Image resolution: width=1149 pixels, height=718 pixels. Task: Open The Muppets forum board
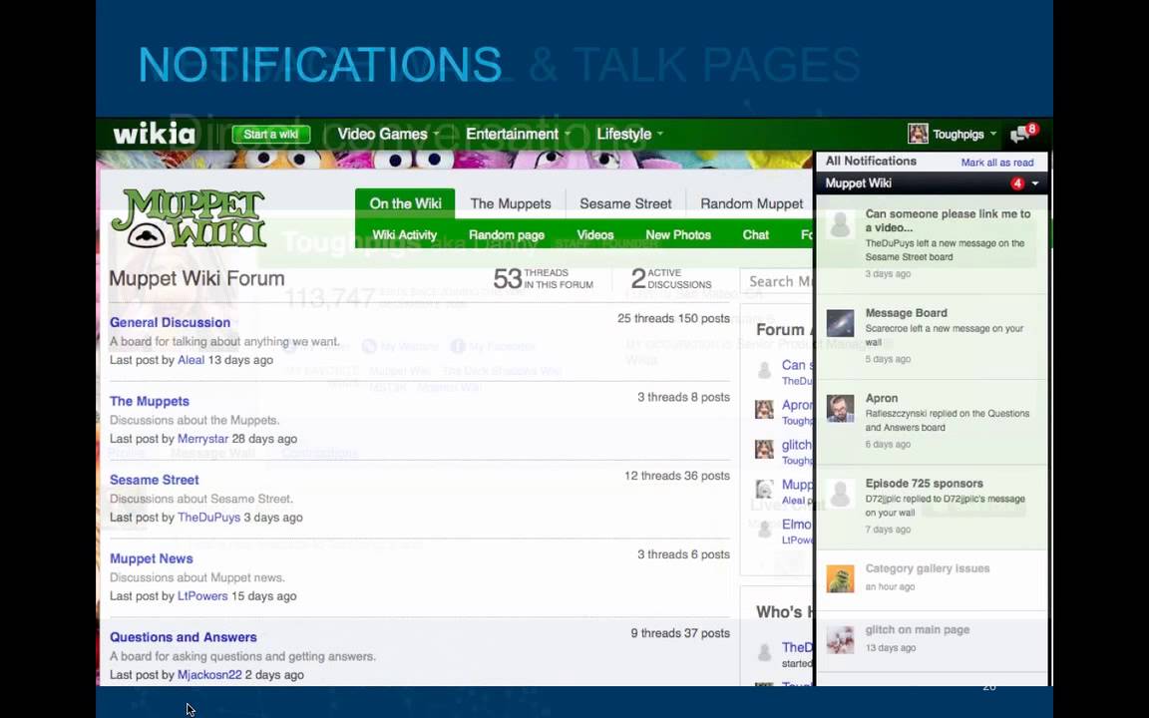coord(150,402)
